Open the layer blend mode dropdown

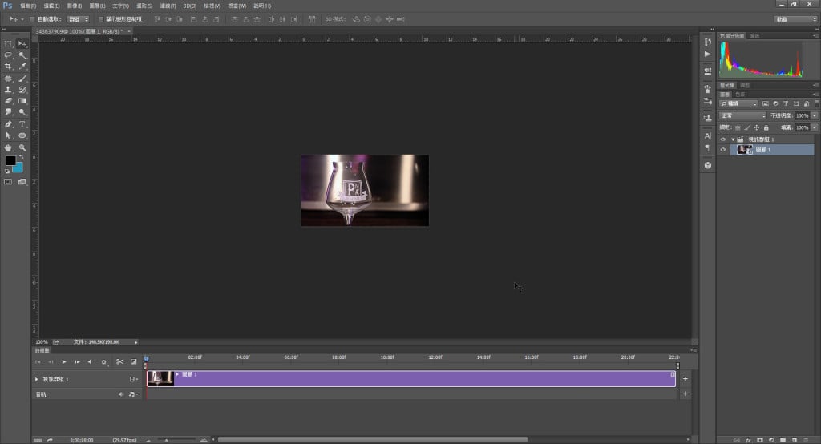point(743,115)
